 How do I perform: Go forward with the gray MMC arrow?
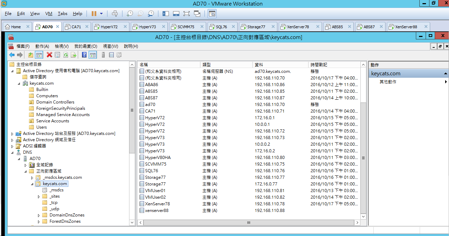20,55
